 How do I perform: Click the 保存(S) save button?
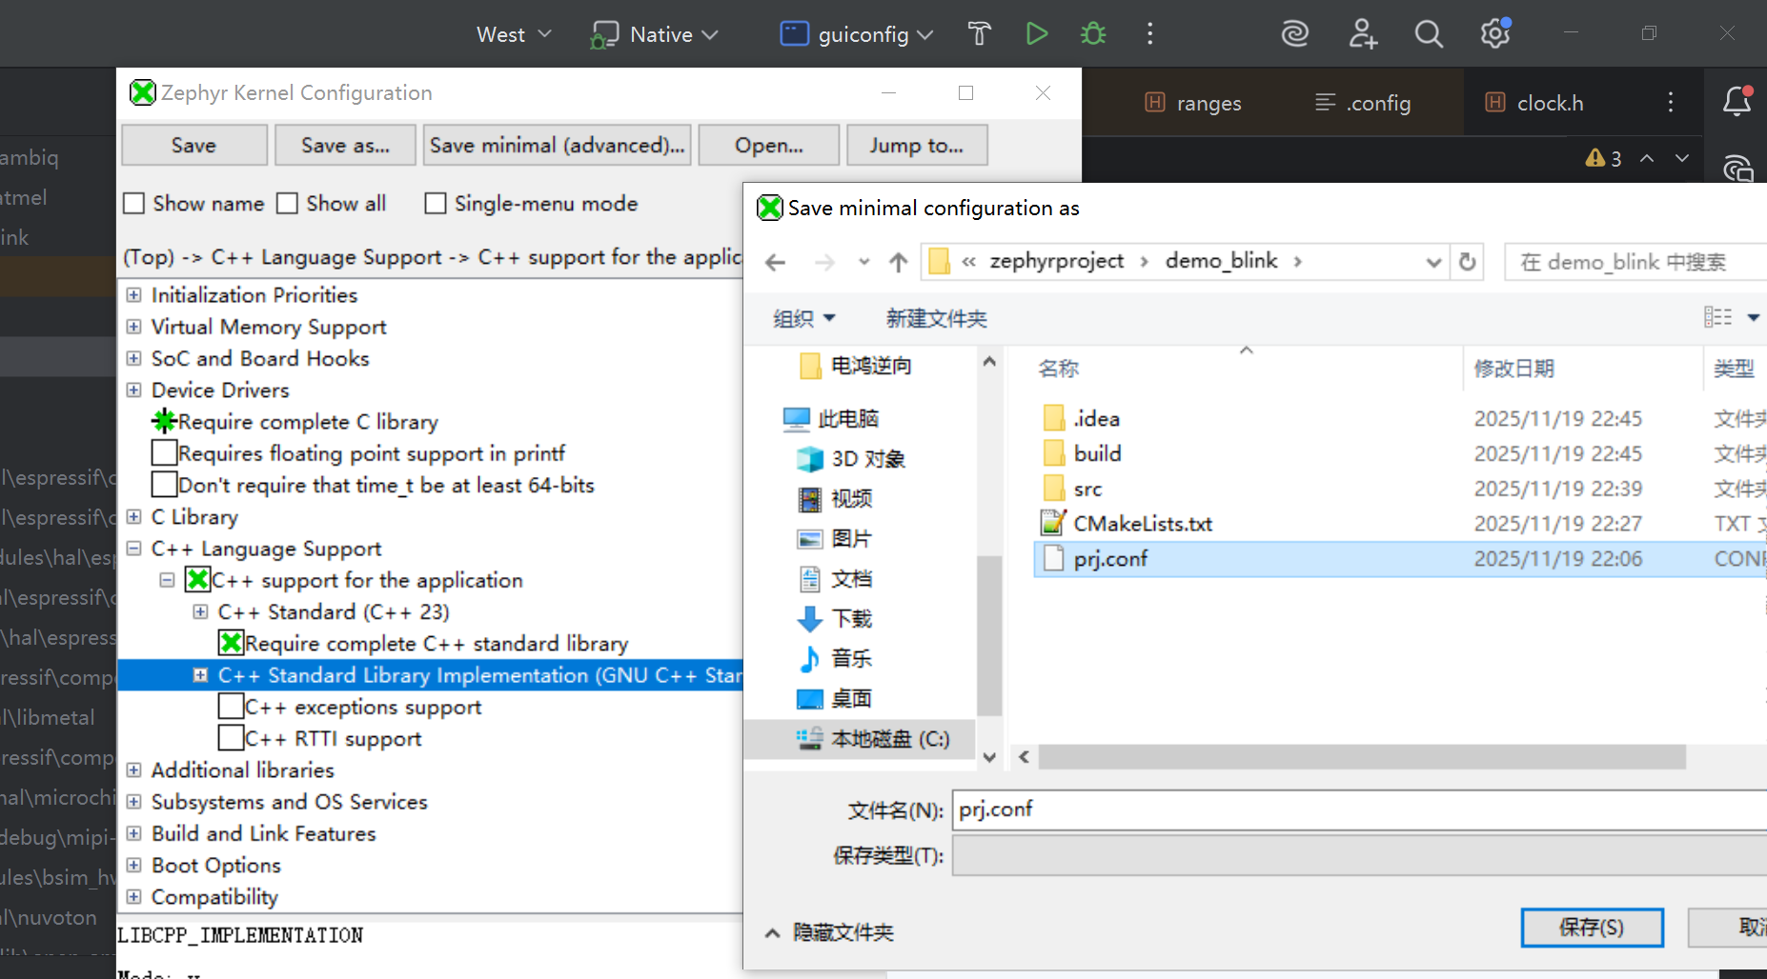tap(1591, 927)
